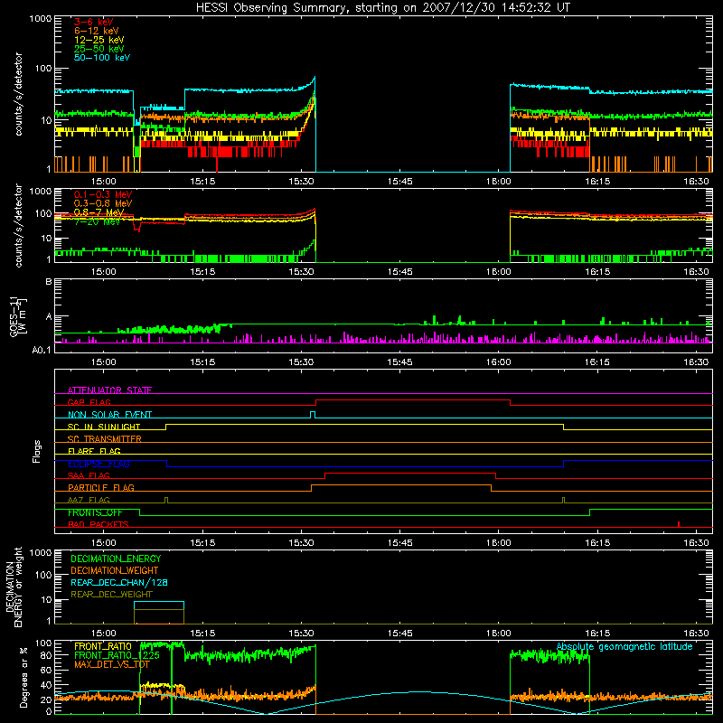Click the red BAD_PACKETS spike marker
The height and width of the screenshot is (723, 723).
[x=679, y=524]
